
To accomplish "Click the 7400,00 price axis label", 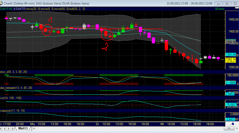I will tap(233, 31).
